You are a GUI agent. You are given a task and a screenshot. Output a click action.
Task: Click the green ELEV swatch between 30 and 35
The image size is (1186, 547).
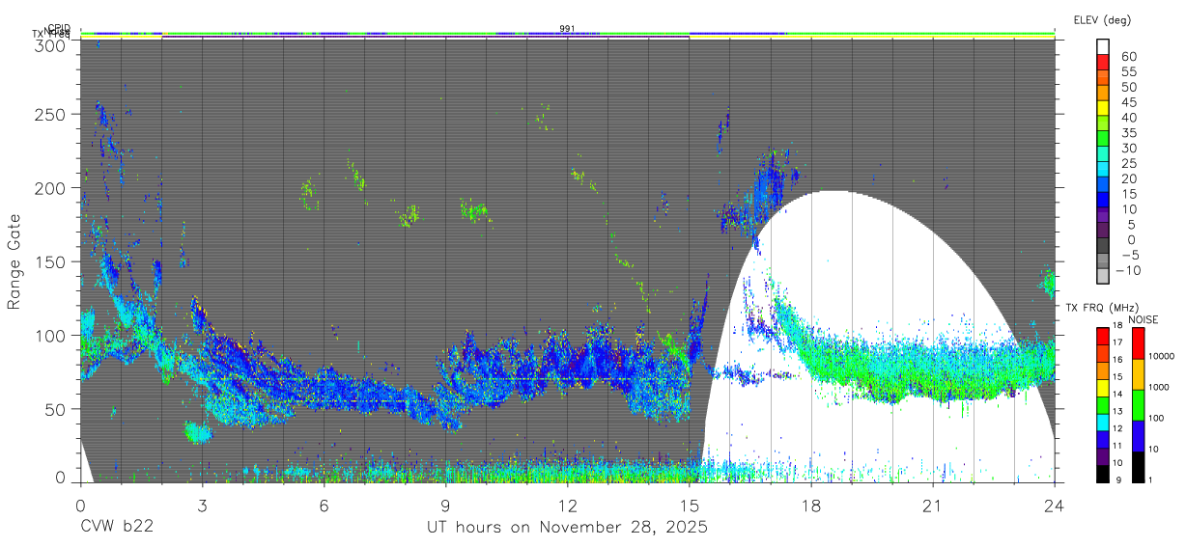pos(1103,138)
